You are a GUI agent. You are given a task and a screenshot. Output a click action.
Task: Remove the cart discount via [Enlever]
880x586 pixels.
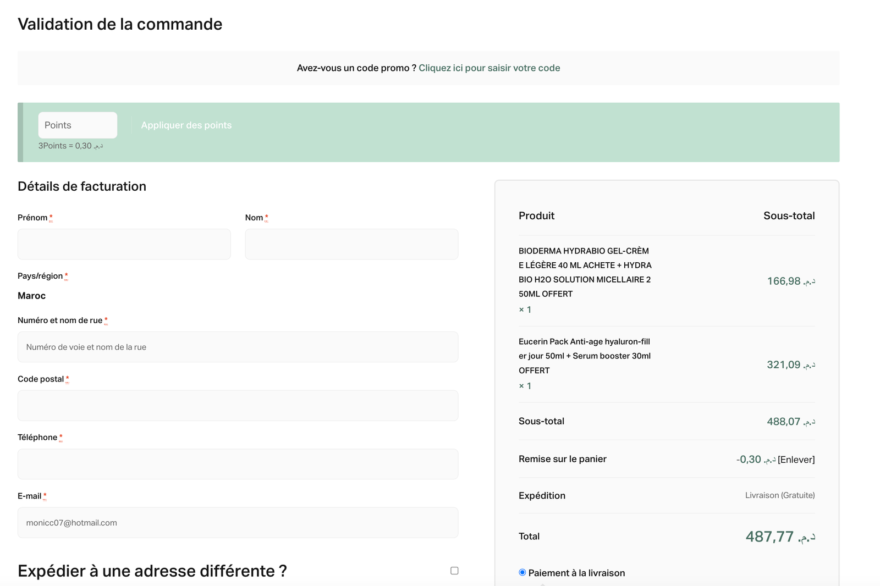[796, 460]
